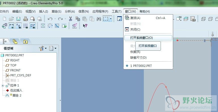Paste using the clipboard icon
218x112 pixels.
[x=85, y=19]
